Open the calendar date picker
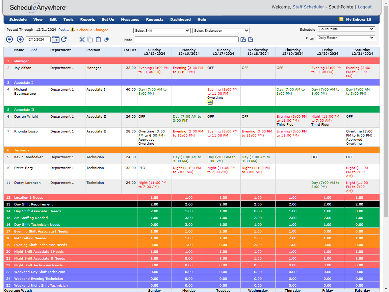The width and height of the screenshot is (389, 292). point(55,40)
